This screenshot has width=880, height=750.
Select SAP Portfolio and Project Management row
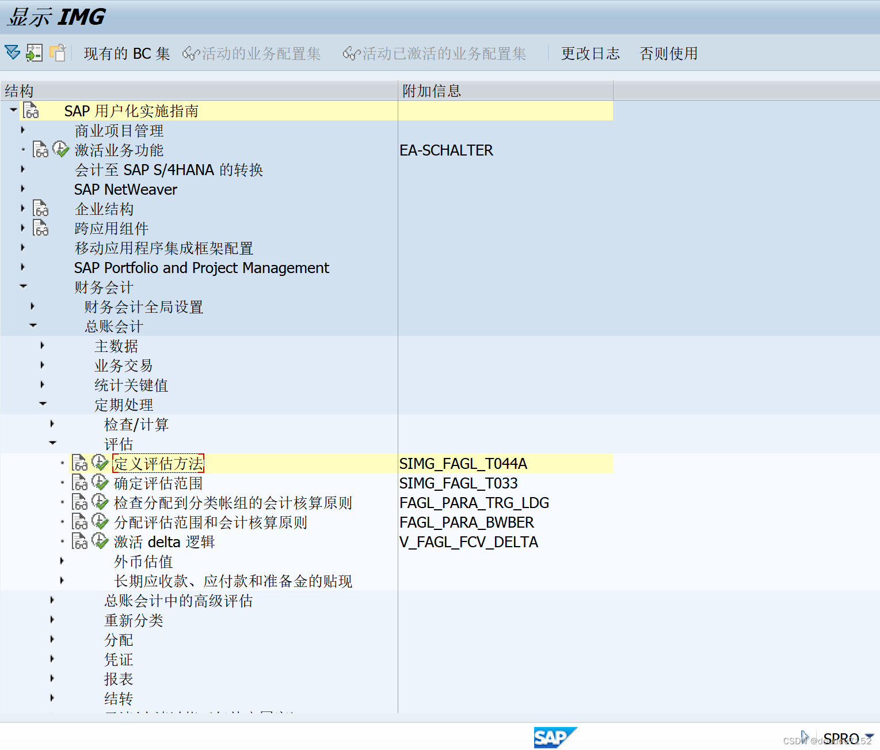pos(201,268)
